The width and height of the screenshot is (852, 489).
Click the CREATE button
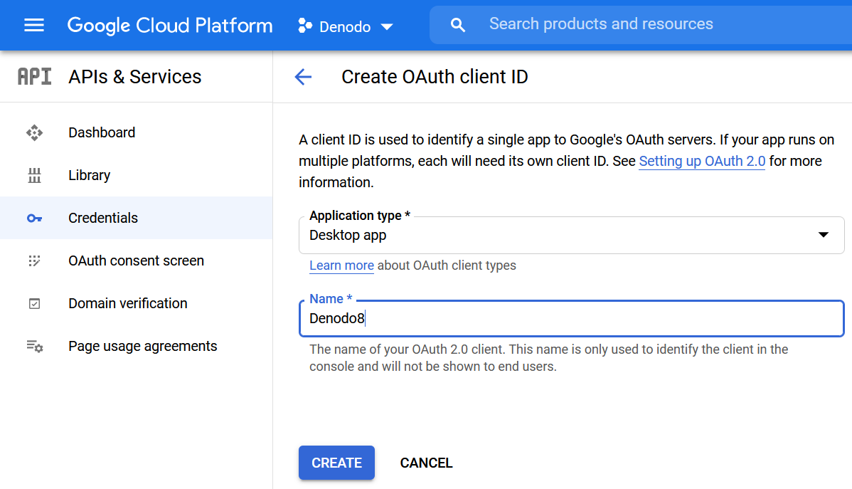tap(336, 463)
